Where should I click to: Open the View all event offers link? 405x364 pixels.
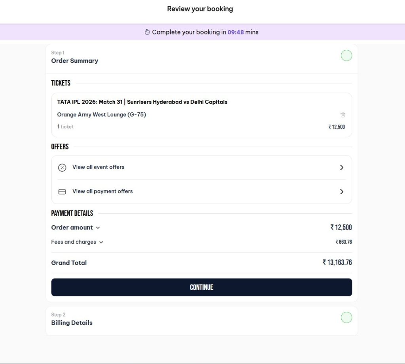click(x=98, y=167)
